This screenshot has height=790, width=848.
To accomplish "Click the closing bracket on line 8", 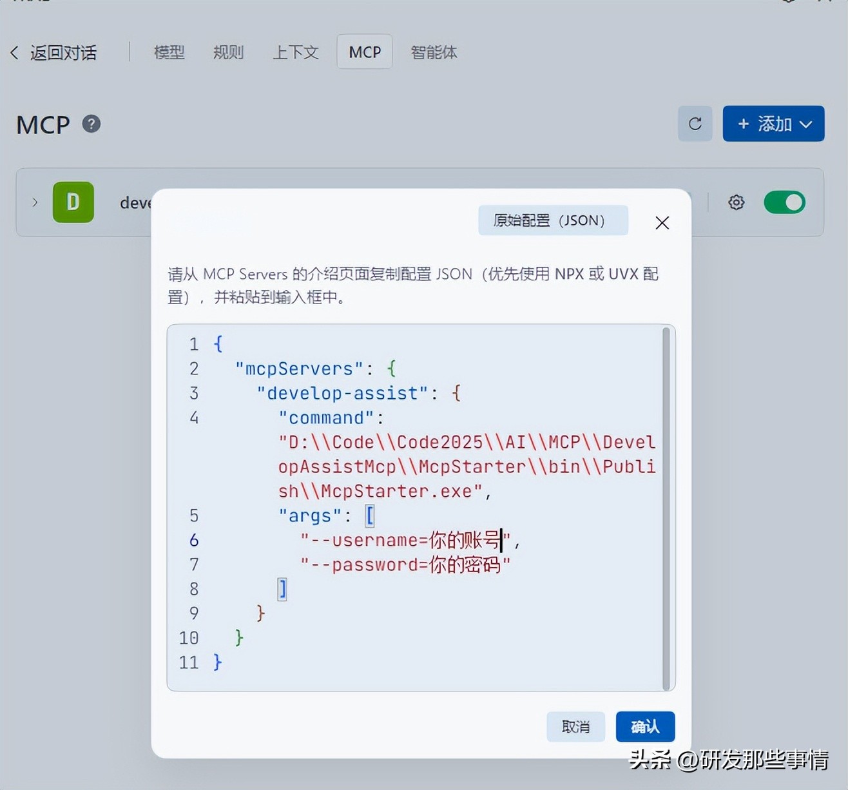I will pyautogui.click(x=282, y=589).
